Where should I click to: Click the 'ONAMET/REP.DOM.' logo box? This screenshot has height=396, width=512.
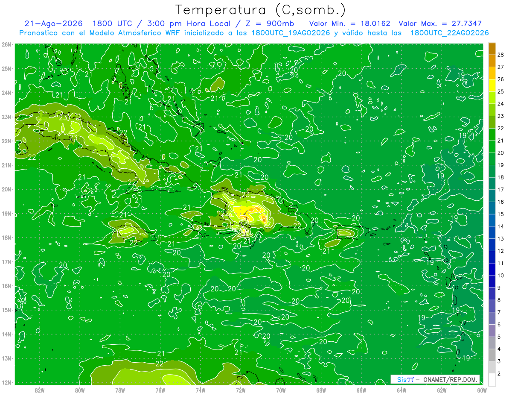pos(435,379)
